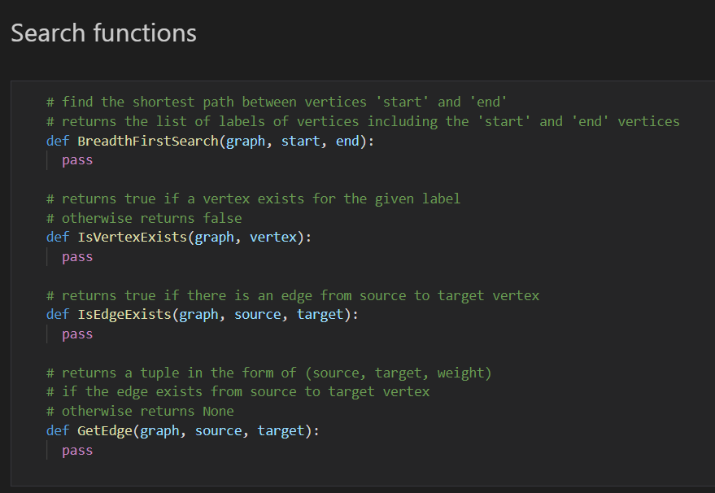Click the "returns a tuple" comment line
The image size is (715, 493).
[268, 373]
